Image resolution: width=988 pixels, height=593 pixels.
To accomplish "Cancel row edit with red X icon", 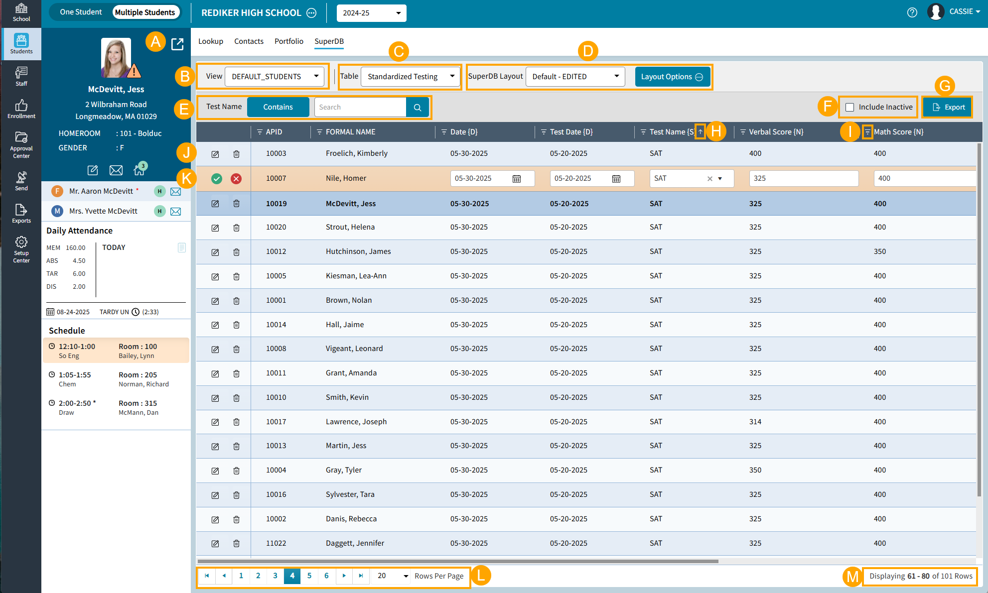I will point(236,179).
